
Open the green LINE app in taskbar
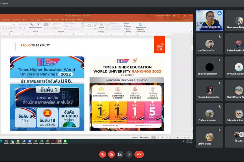tap(65, 141)
